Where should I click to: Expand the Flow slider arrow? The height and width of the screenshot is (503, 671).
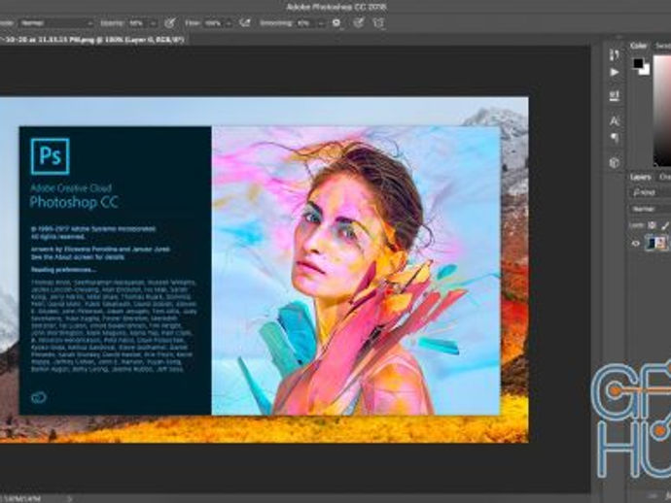coord(229,23)
